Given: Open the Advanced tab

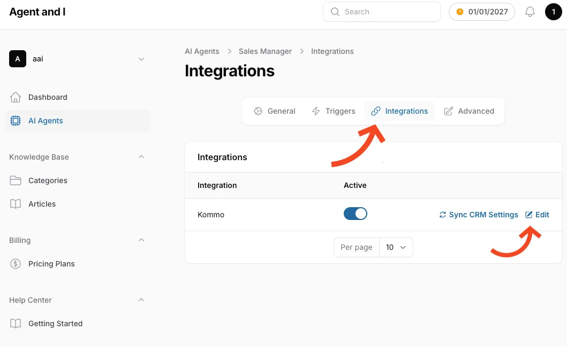Looking at the screenshot, I should (x=469, y=111).
